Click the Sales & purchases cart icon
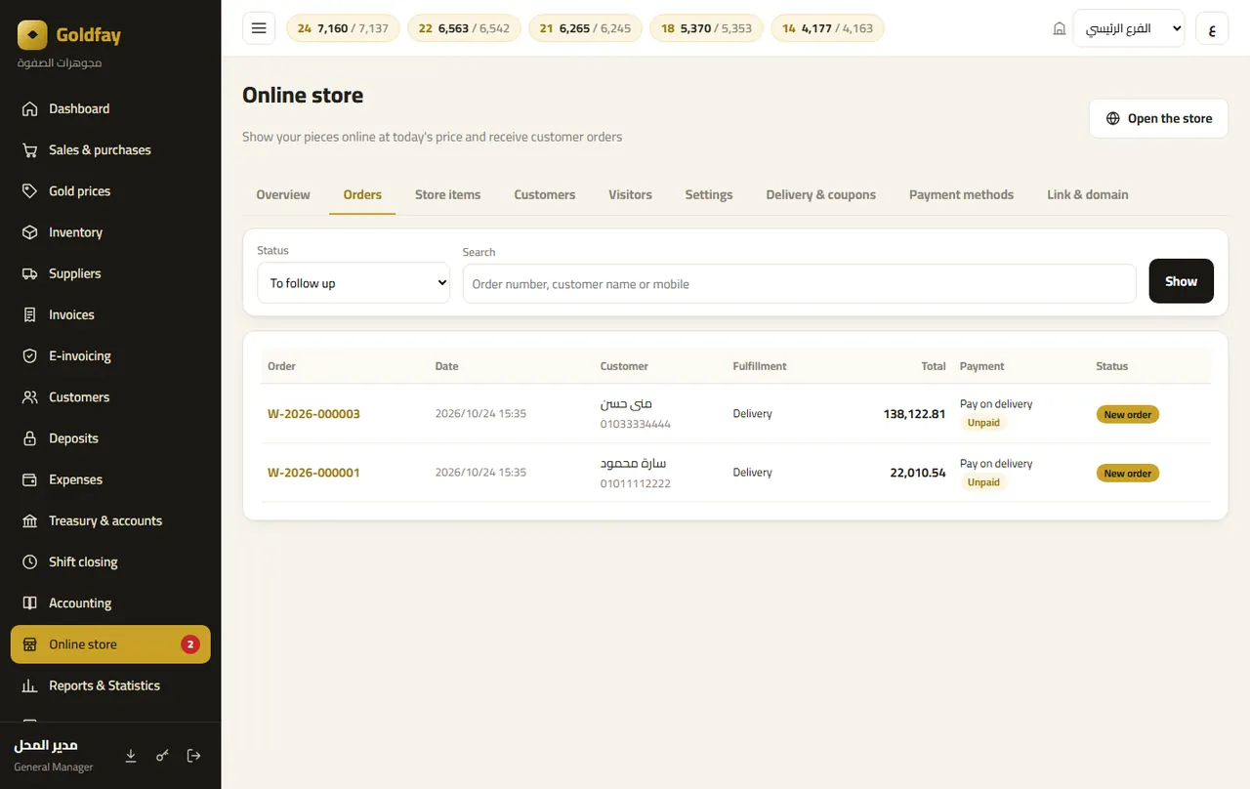Viewport: 1250px width, 789px height. pos(30,149)
